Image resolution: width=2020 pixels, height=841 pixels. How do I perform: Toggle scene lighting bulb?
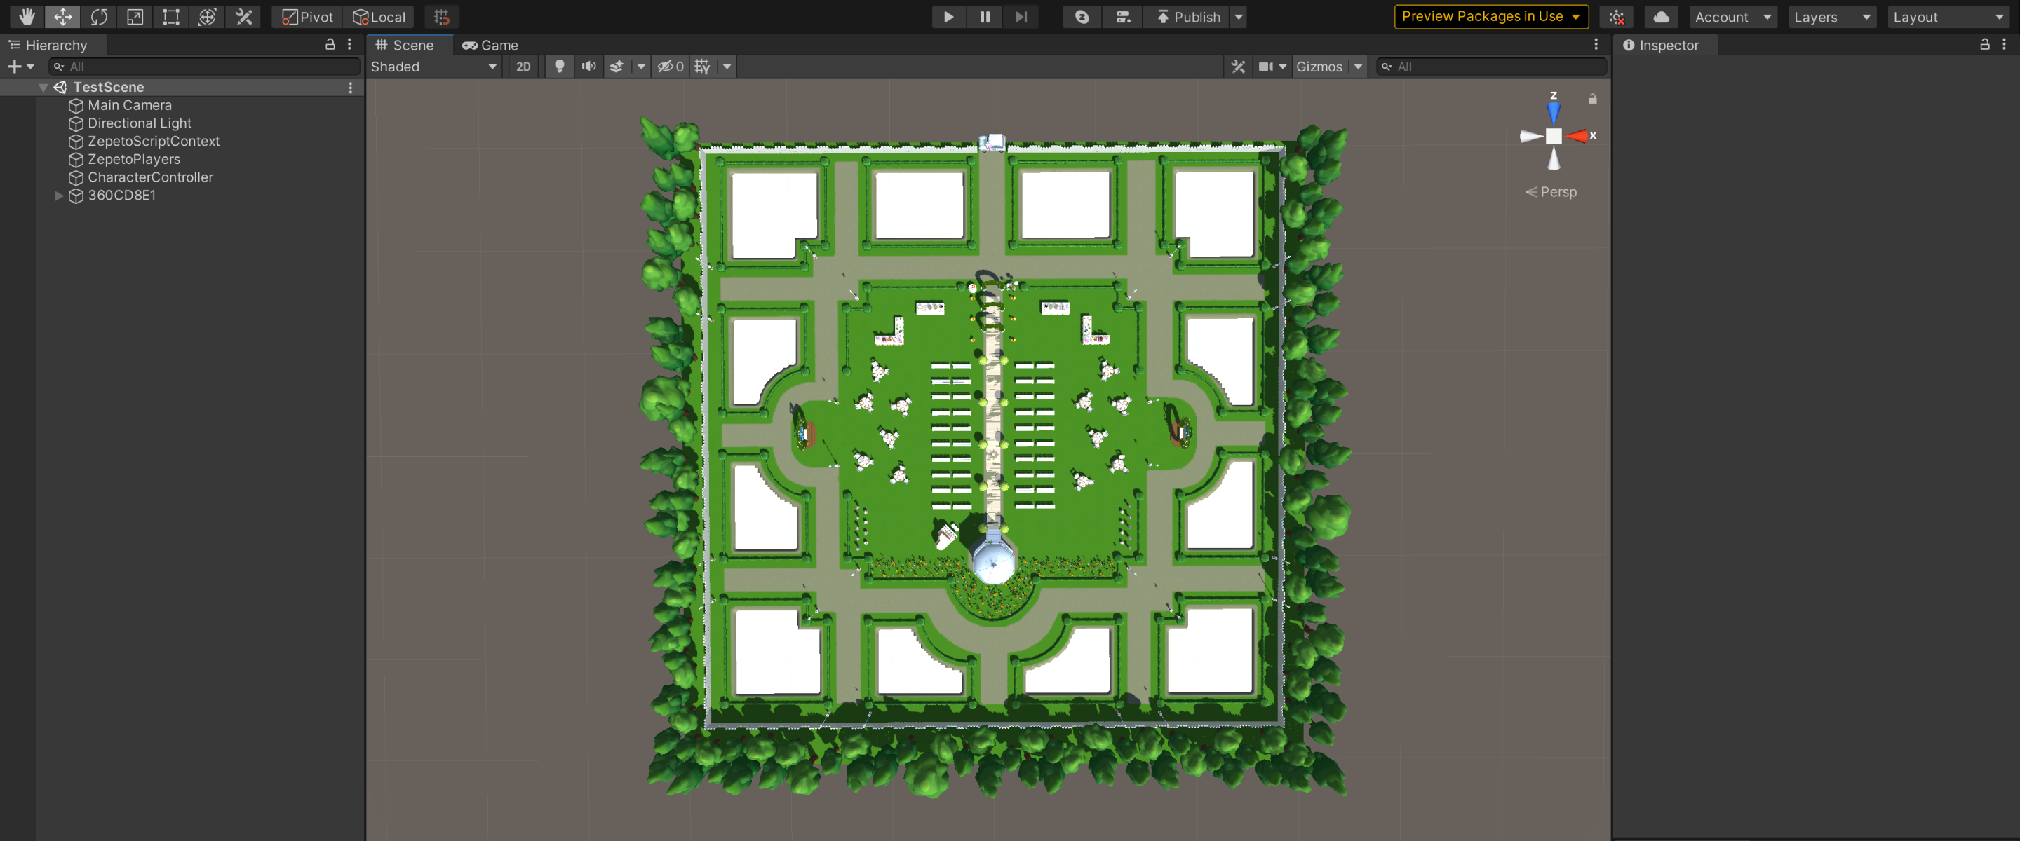pos(559,67)
